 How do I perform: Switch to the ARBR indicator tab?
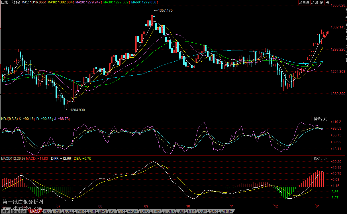(x=132, y=211)
